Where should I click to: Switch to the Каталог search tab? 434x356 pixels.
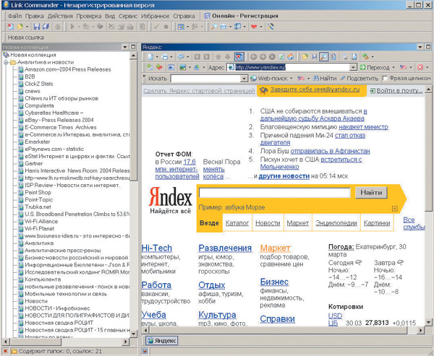pyautogui.click(x=237, y=223)
